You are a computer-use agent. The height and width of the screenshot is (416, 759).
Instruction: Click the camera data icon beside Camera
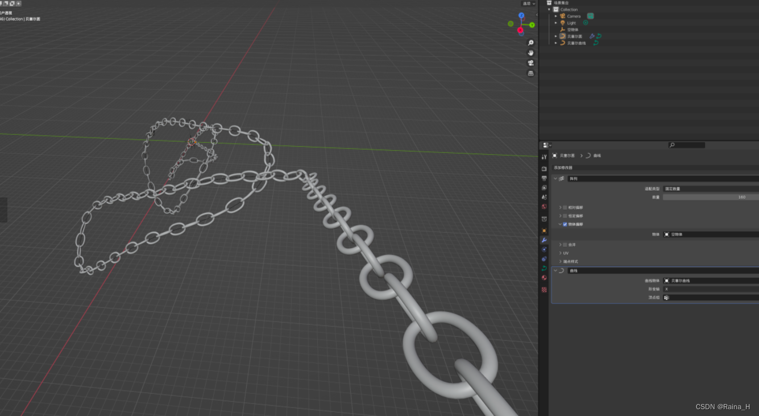click(590, 16)
